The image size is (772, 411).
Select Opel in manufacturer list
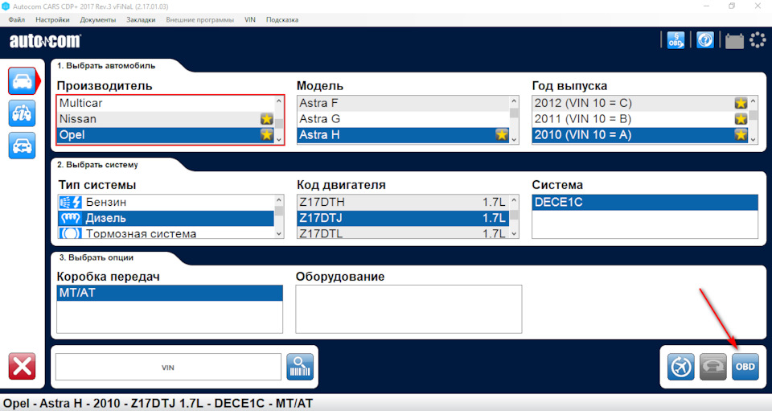pos(166,135)
